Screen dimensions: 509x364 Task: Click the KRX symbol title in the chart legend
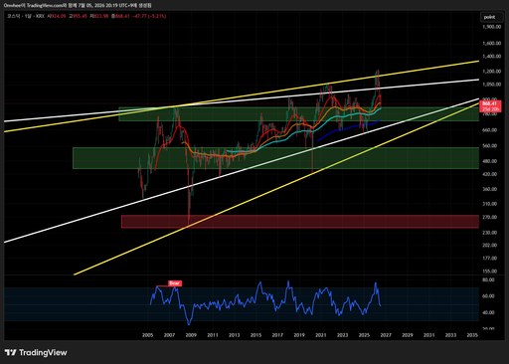pos(26,16)
